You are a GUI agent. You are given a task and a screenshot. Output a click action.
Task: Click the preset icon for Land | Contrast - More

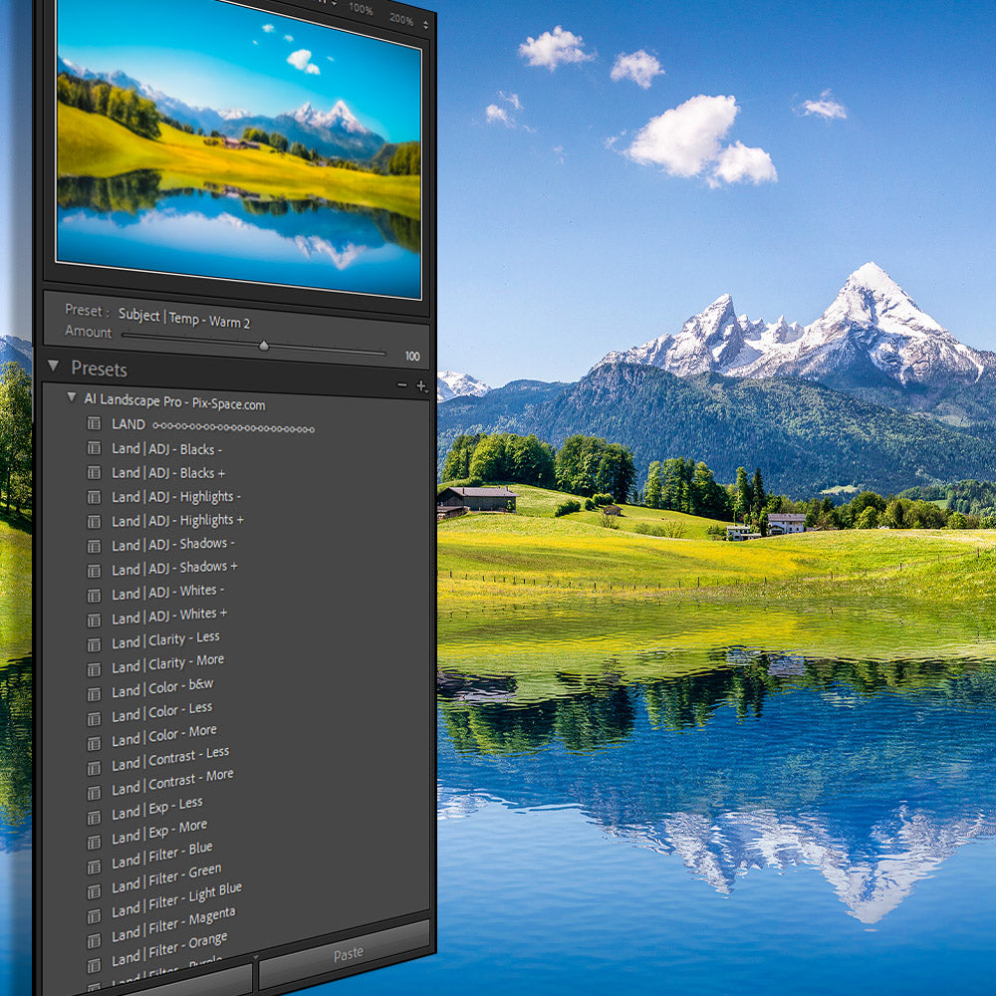pyautogui.click(x=94, y=792)
